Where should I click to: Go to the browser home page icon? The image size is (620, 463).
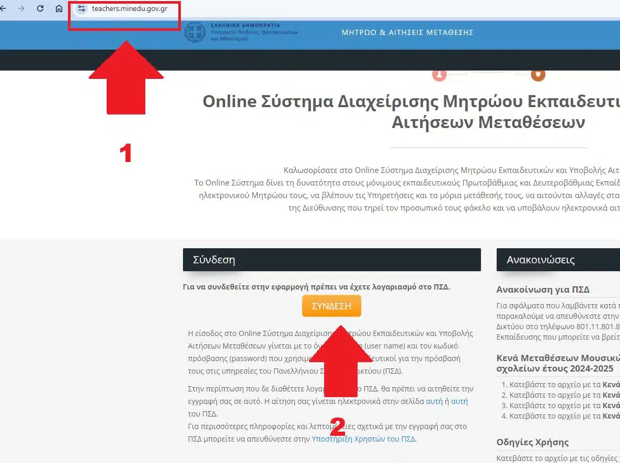[59, 9]
